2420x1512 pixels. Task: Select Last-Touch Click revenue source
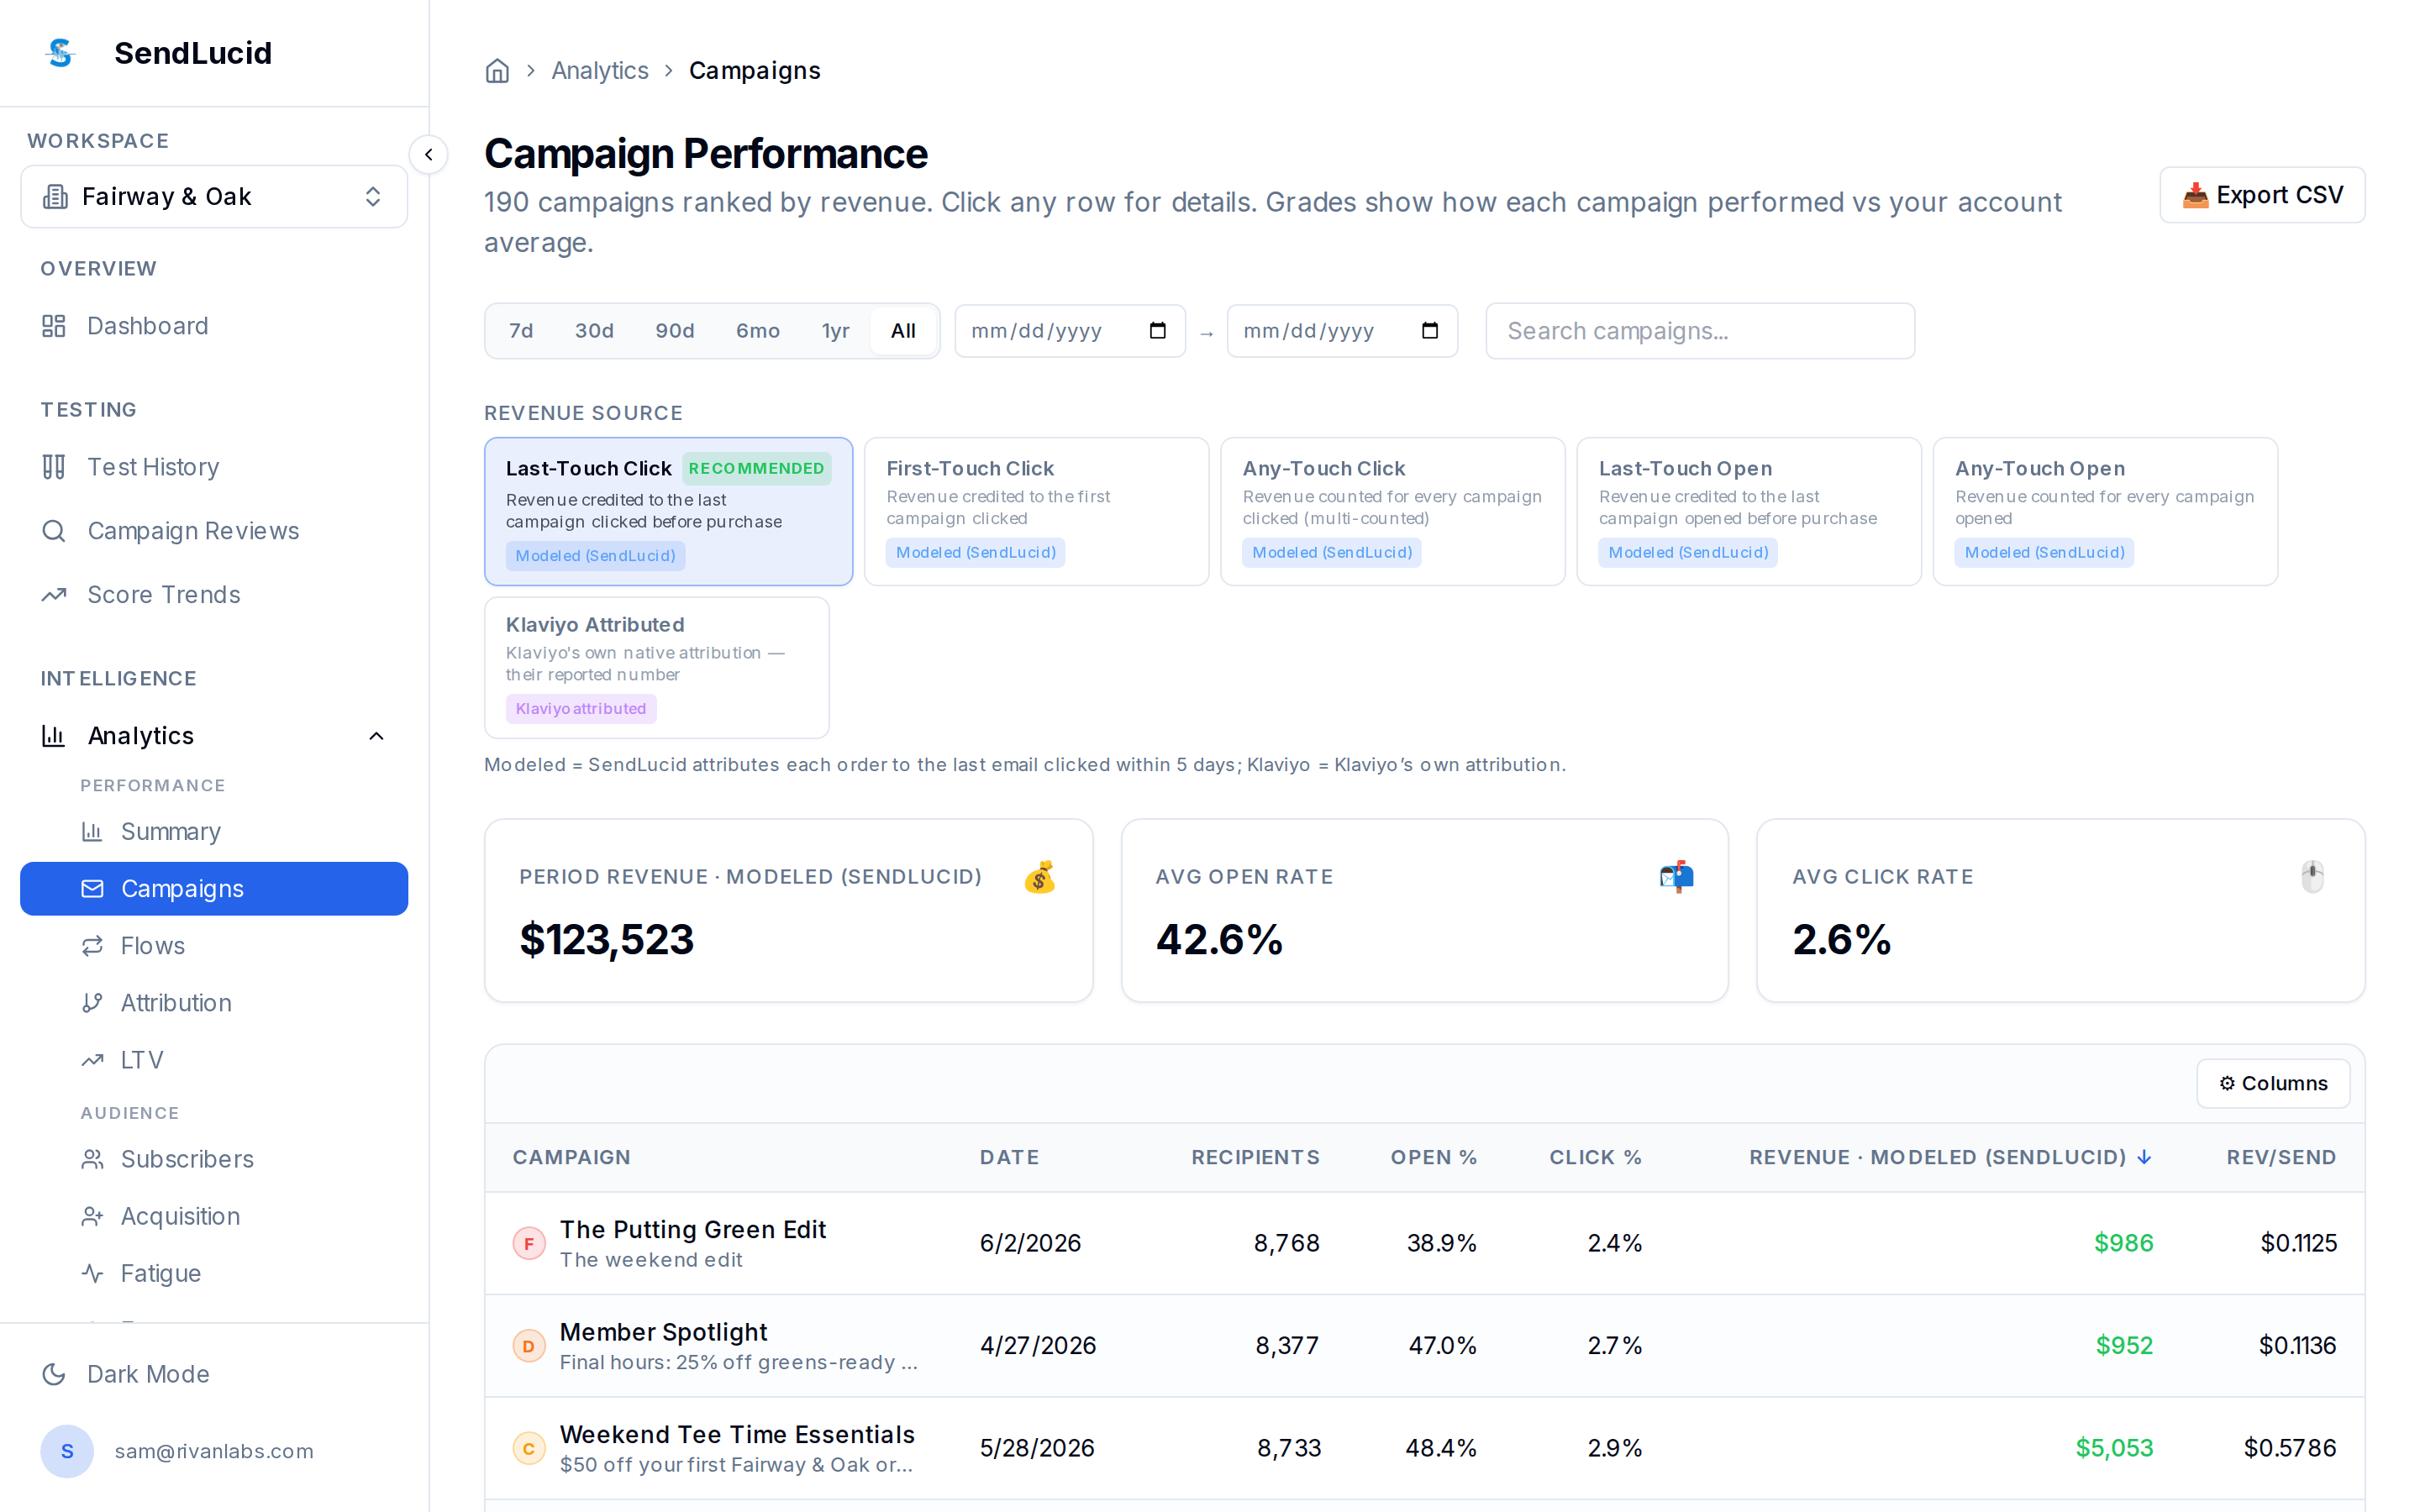[x=668, y=511]
